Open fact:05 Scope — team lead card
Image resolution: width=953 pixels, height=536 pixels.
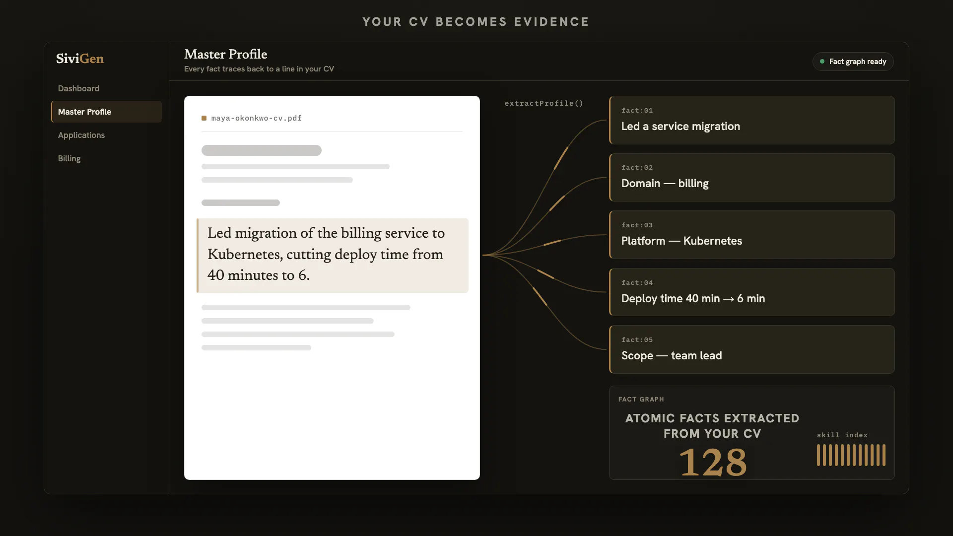pos(751,349)
